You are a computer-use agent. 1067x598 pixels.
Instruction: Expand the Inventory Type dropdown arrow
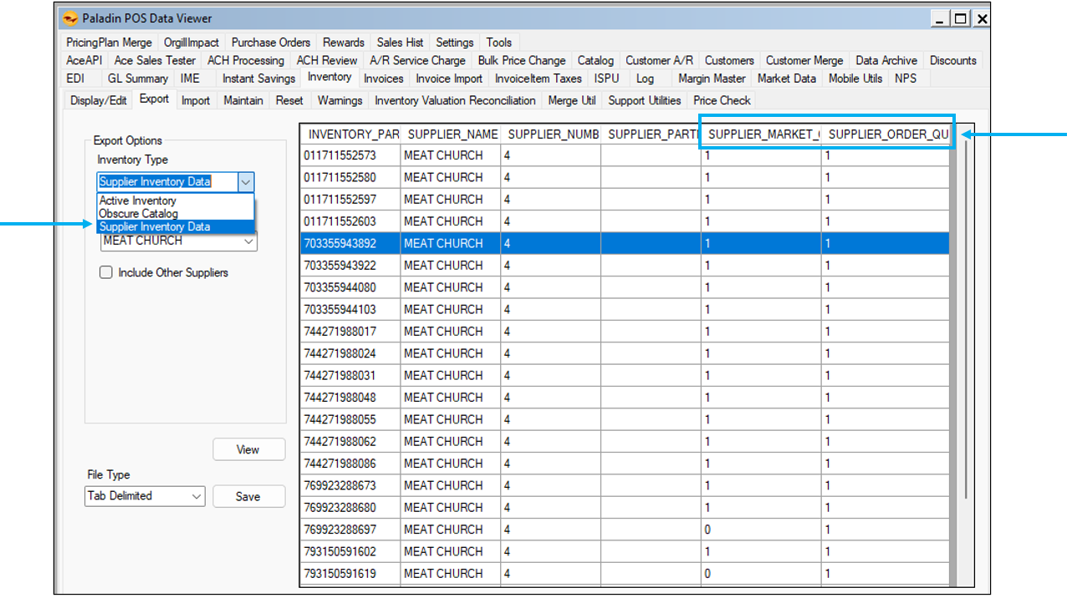click(245, 181)
